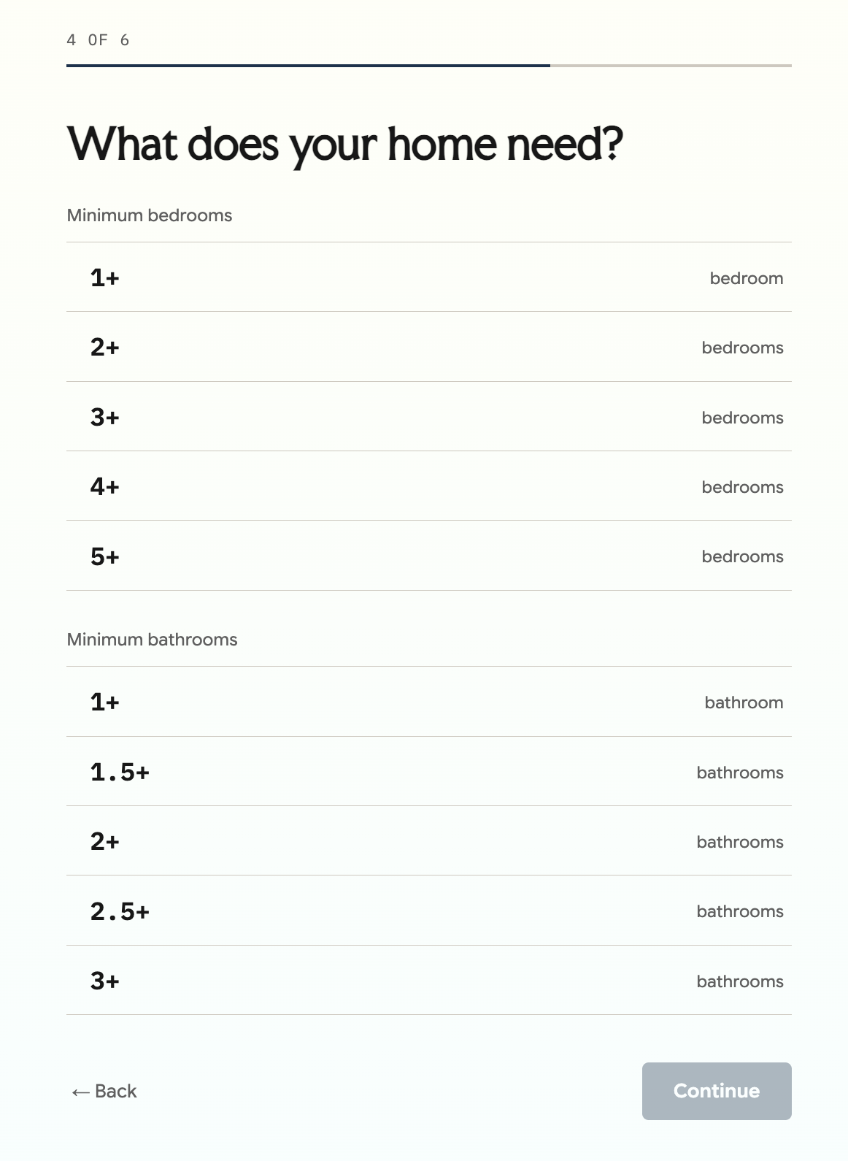Image resolution: width=848 pixels, height=1161 pixels.
Task: Click the Minimum bathrooms label
Action: point(152,640)
